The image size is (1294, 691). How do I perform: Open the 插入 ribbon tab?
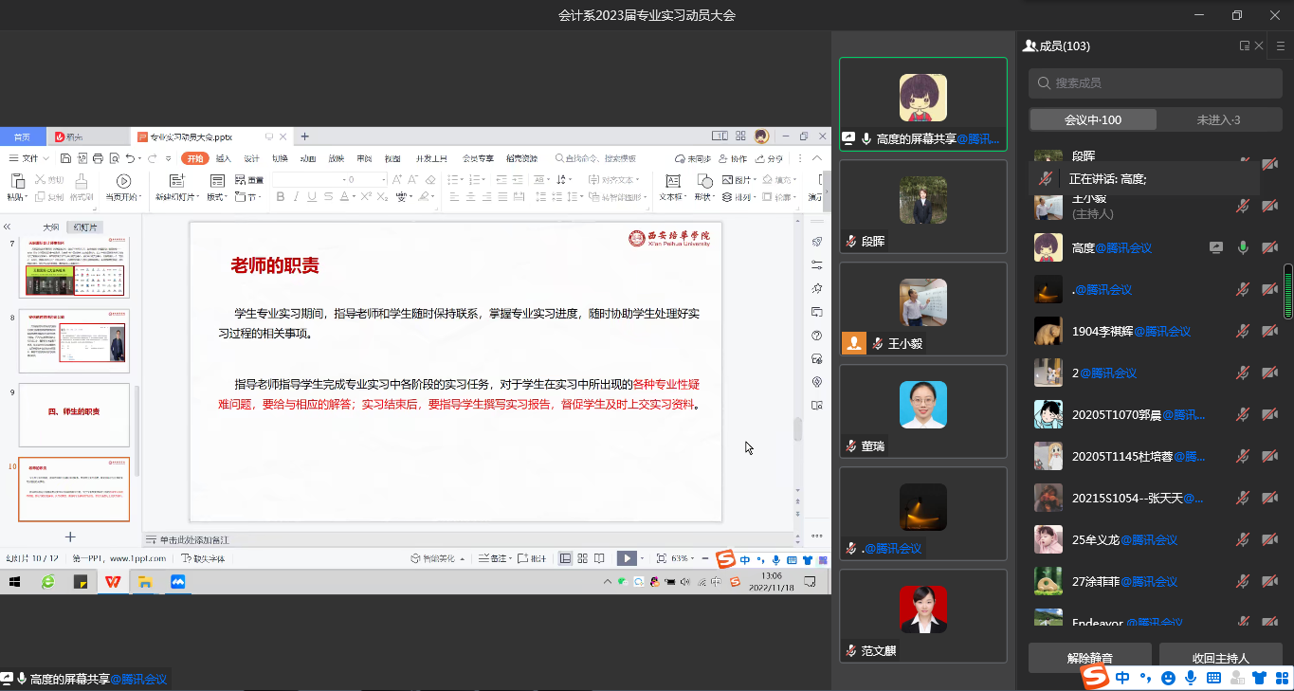(224, 158)
